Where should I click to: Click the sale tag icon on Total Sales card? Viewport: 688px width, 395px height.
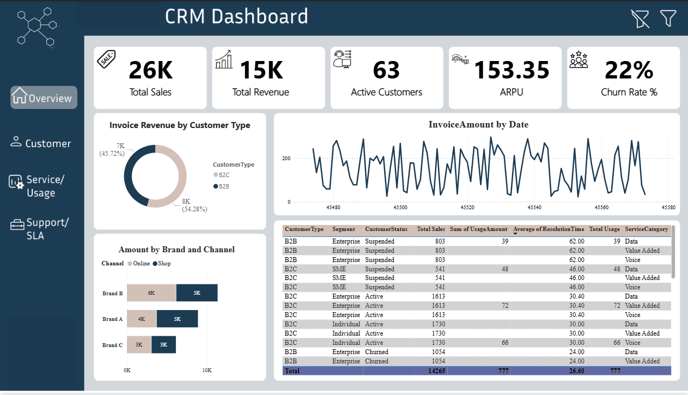pyautogui.click(x=107, y=58)
